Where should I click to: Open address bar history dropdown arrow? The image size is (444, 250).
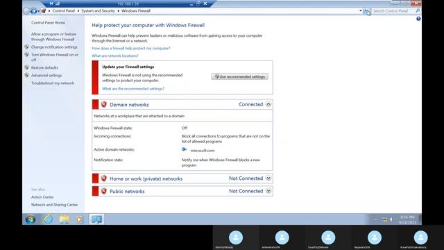coord(361,11)
